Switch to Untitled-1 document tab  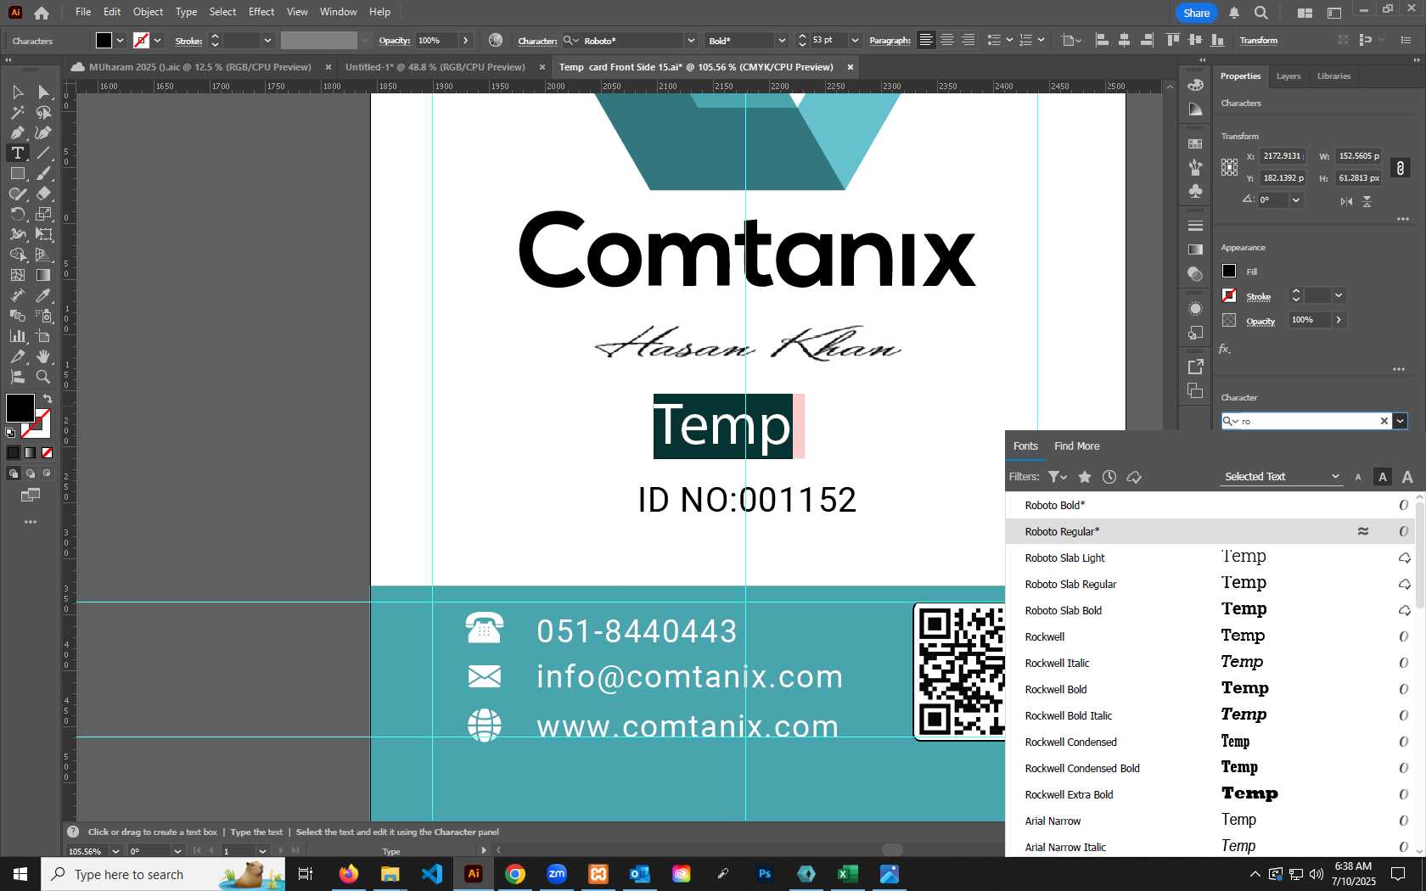(x=435, y=67)
